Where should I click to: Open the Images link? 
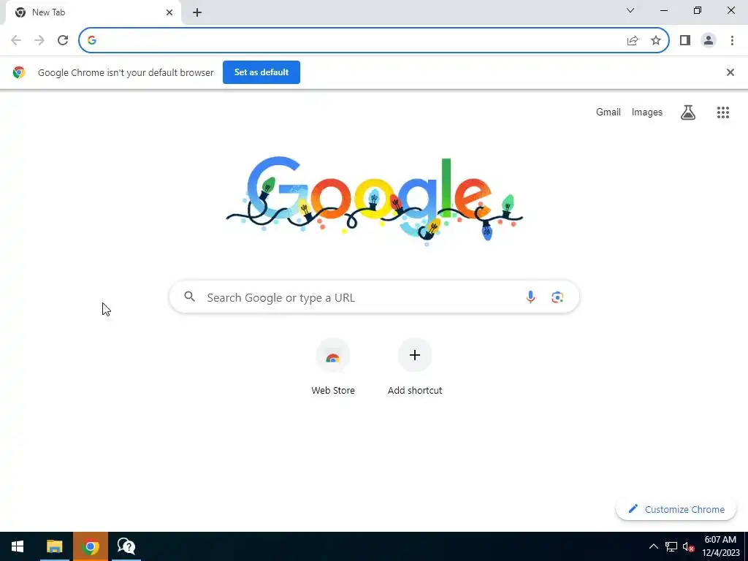647,112
